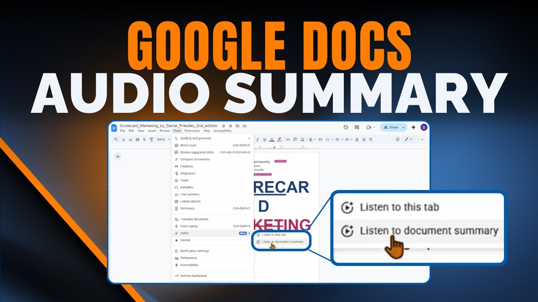Open the Preferences menu entry
The height and width of the screenshot is (302, 538).
[213, 258]
